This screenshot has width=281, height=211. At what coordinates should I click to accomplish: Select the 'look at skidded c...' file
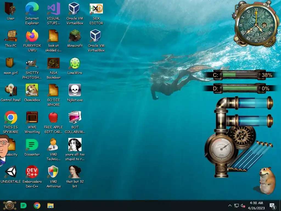pos(54,41)
